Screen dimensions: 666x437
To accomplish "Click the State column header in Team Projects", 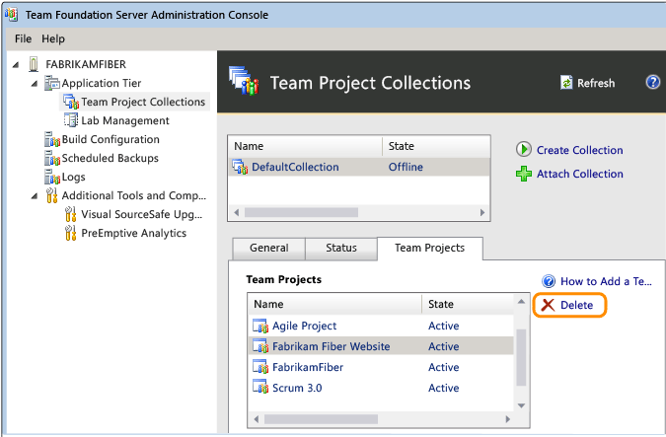I will click(x=468, y=304).
